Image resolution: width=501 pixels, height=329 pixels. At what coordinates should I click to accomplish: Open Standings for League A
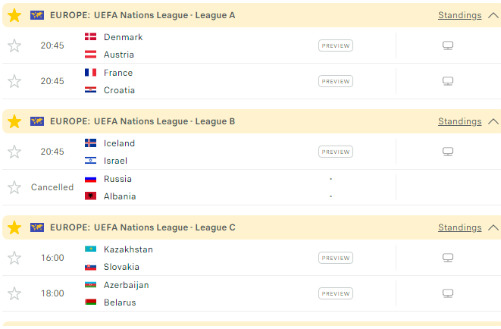(x=460, y=15)
